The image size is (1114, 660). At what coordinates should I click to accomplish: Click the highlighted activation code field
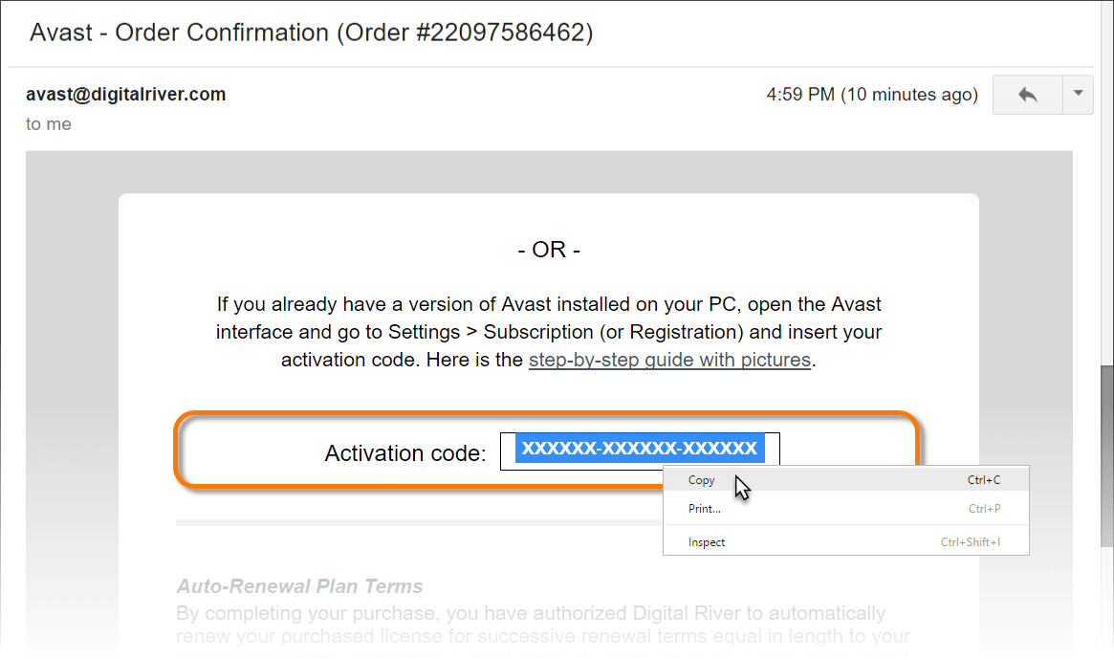tap(639, 448)
